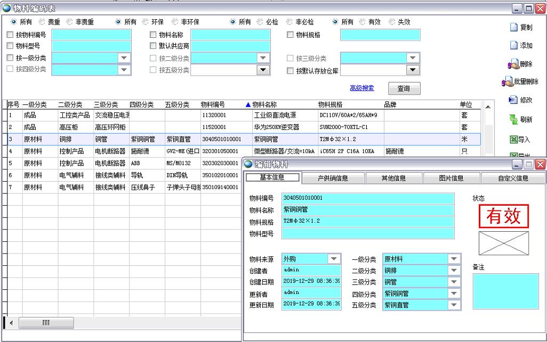547x342 pixels.
Task: Open the 高级搜索 link
Action: pos(361,88)
